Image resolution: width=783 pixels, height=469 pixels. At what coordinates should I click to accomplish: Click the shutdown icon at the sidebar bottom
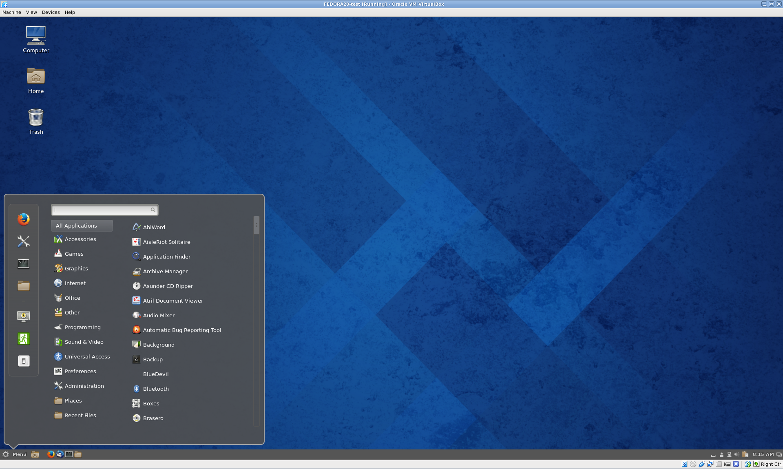coord(24,361)
